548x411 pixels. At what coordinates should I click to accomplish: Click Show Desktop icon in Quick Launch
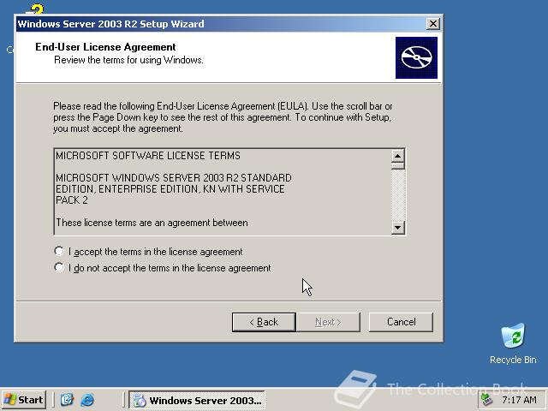[x=67, y=400]
